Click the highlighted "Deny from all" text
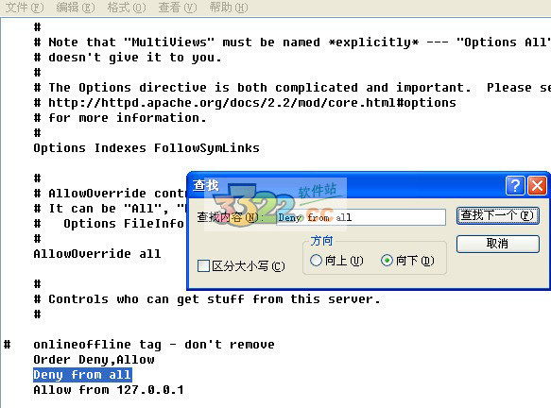 (x=82, y=375)
